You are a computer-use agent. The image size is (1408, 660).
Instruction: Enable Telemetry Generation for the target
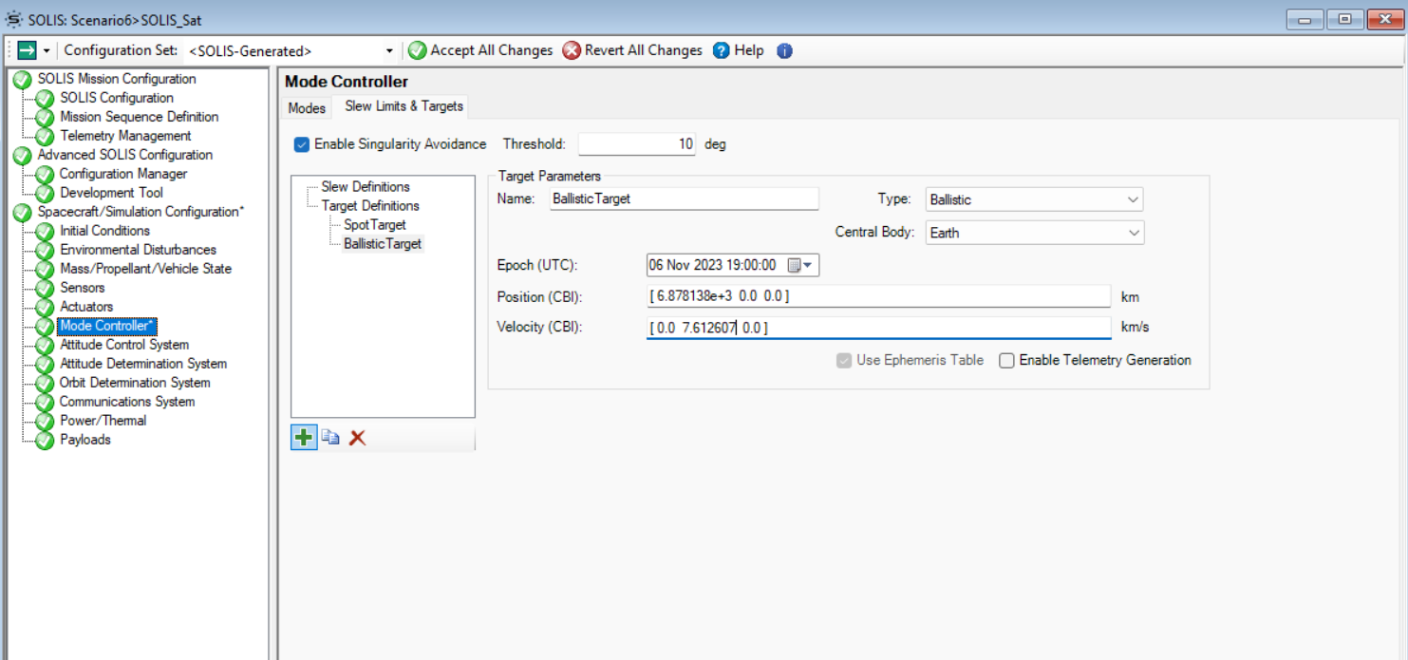pos(1005,360)
